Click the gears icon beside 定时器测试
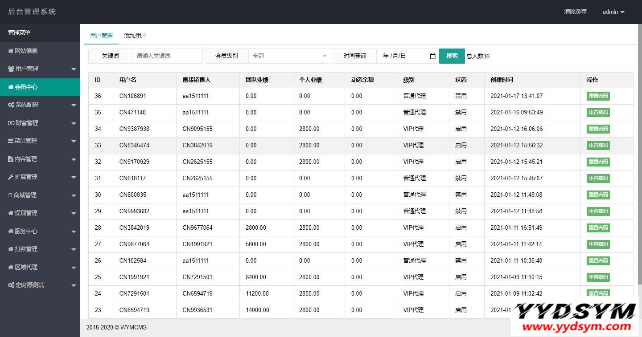This screenshot has height=337, width=642. click(x=11, y=285)
